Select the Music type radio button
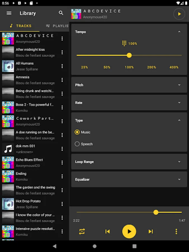189x252 pixels. 77,132
